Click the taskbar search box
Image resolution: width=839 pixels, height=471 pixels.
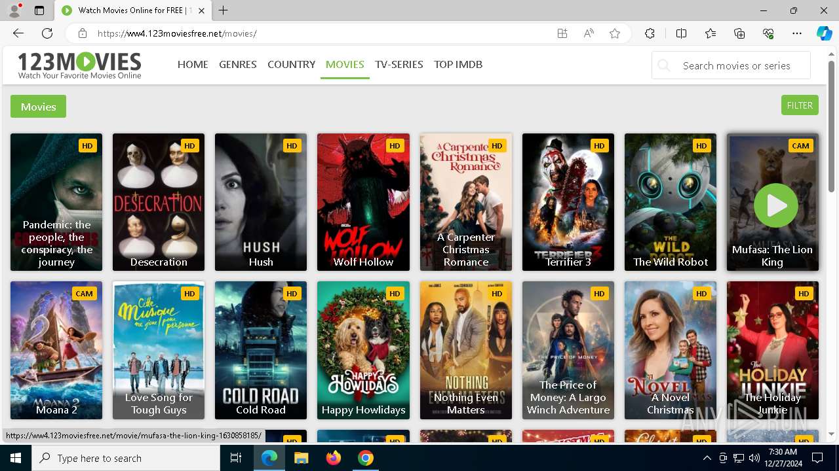coord(126,458)
